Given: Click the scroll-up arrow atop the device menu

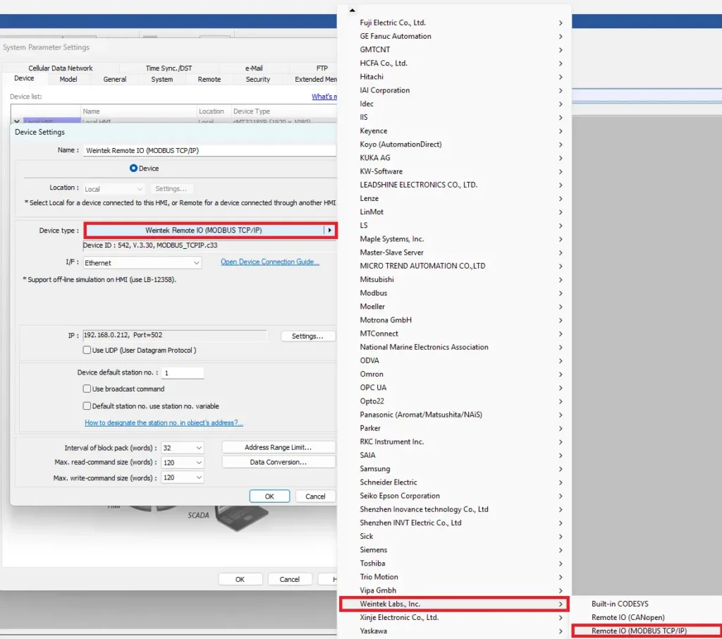Looking at the screenshot, I should 351,10.
